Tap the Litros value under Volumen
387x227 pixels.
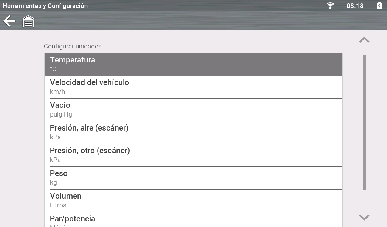point(58,205)
